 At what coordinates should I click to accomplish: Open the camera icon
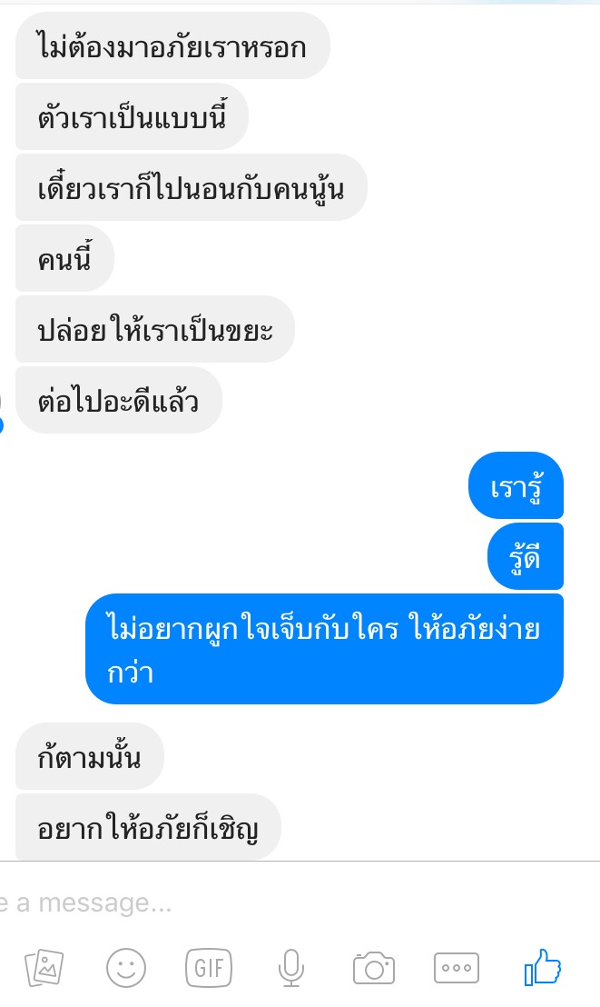coord(373,968)
